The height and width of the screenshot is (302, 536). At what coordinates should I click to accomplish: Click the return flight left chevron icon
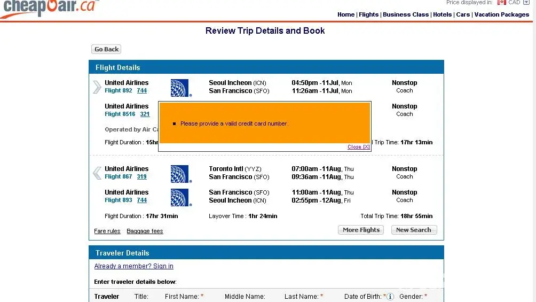(x=97, y=173)
